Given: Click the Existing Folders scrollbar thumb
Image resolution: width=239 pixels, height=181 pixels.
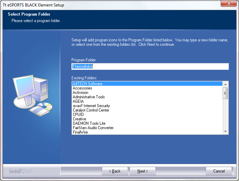Looking at the screenshot, I should pyautogui.click(x=225, y=93).
